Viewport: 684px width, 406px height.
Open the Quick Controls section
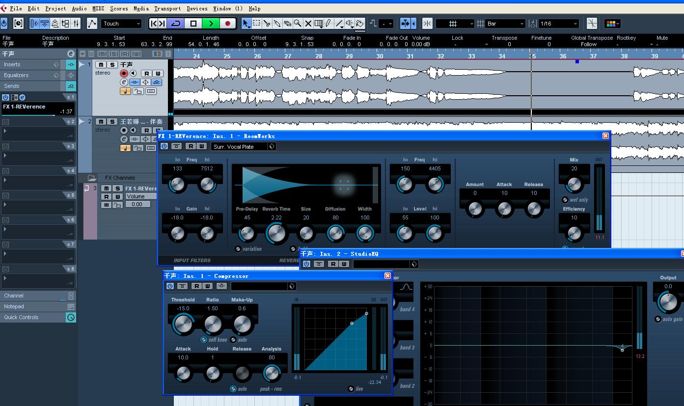click(21, 317)
